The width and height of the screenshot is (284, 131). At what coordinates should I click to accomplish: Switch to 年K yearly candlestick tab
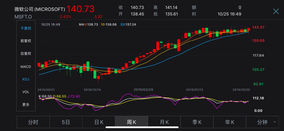230,122
